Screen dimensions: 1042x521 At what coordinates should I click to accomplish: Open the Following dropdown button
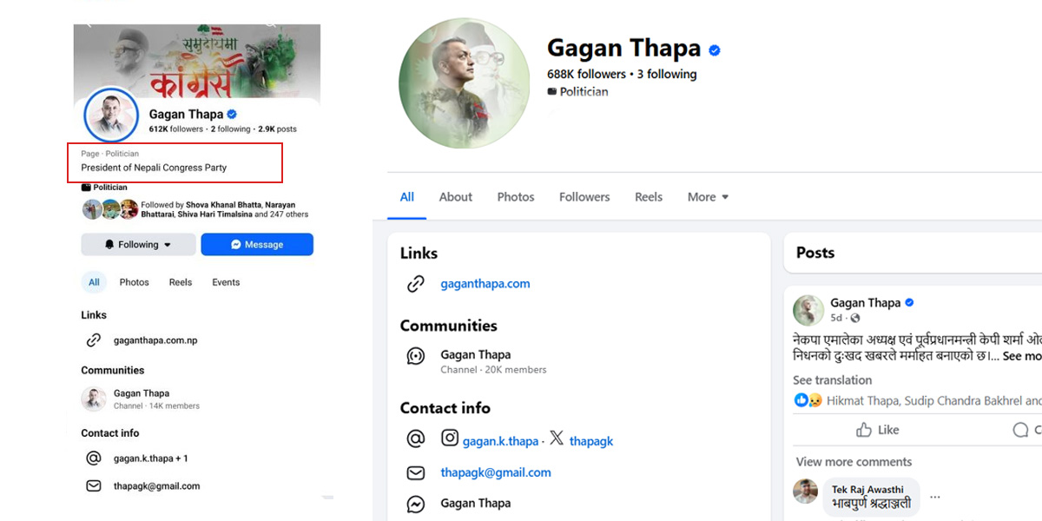[x=138, y=245]
